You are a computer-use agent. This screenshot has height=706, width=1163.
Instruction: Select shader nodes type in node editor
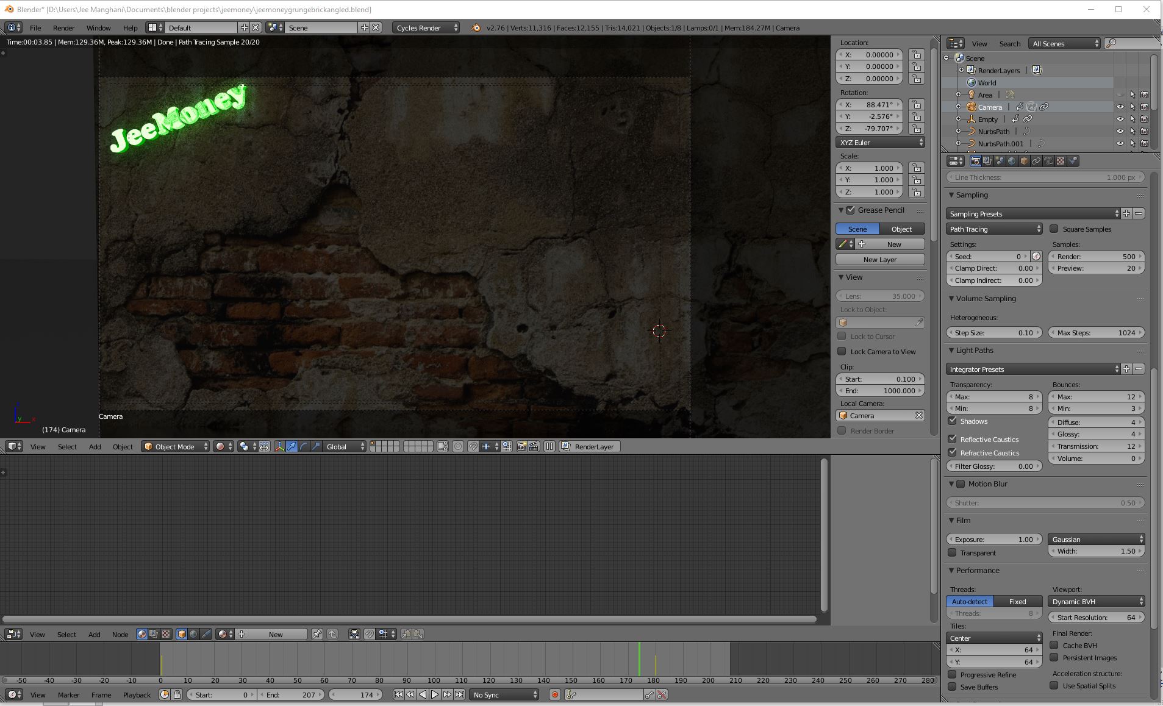tap(142, 634)
